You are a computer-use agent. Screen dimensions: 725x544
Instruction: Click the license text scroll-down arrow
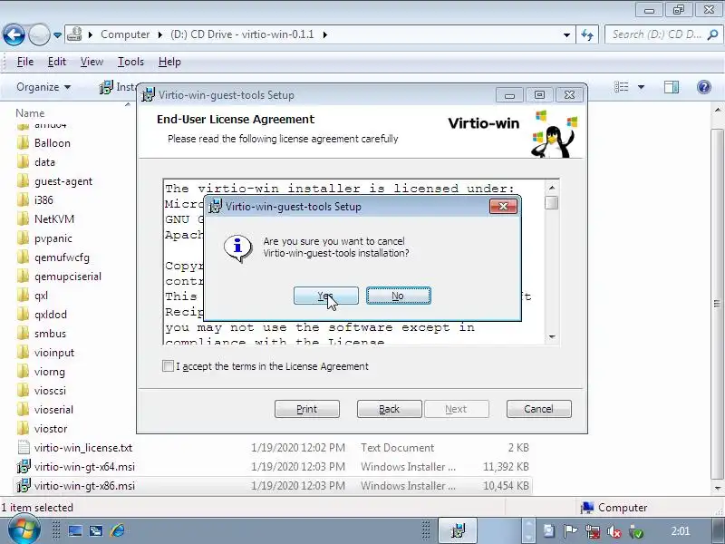coord(552,336)
